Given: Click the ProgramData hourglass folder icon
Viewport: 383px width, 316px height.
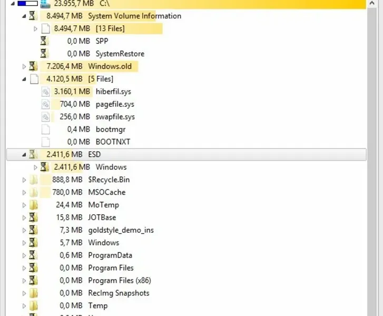Looking at the screenshot, I should point(33,255).
